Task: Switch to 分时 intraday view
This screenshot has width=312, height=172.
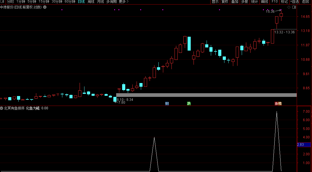Action: (10, 2)
